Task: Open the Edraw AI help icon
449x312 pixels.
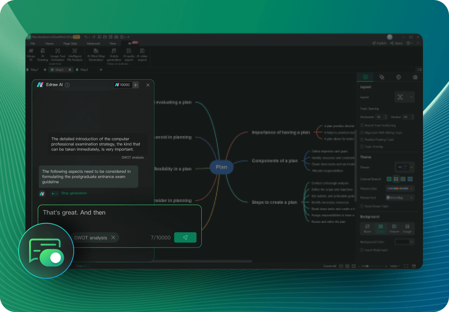Action: (x=67, y=85)
